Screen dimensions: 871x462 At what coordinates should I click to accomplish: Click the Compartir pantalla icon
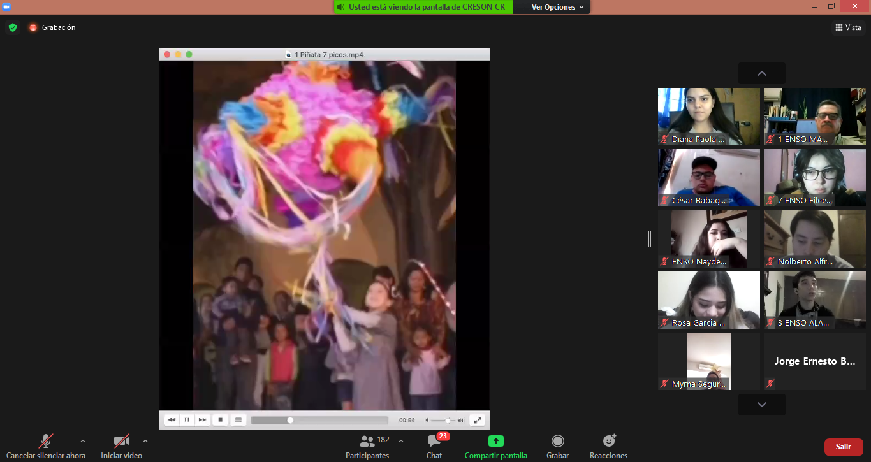pos(495,441)
